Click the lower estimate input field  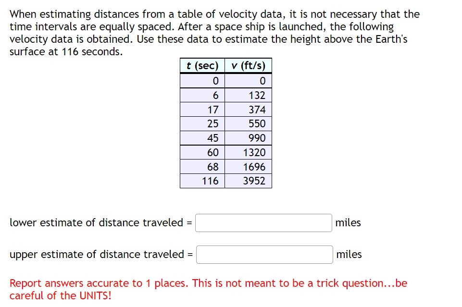pyautogui.click(x=263, y=222)
